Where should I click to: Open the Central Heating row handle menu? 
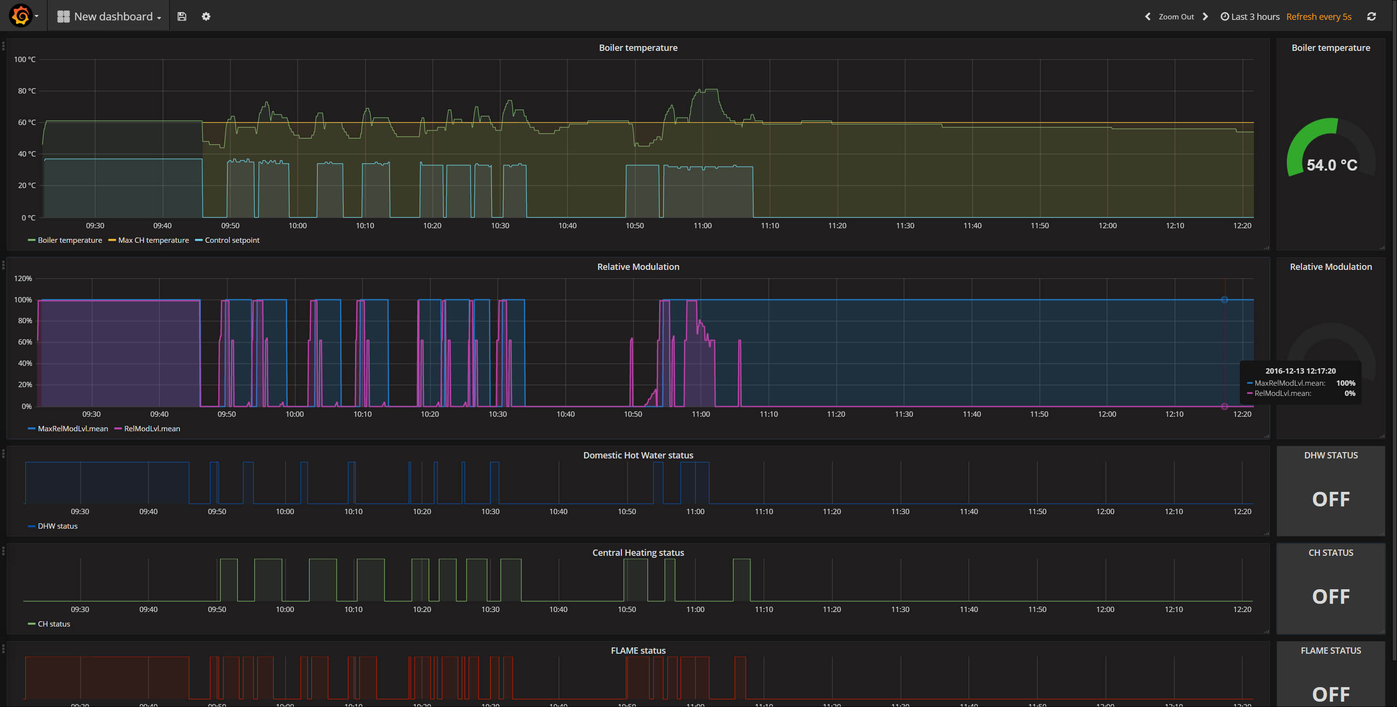[3, 551]
